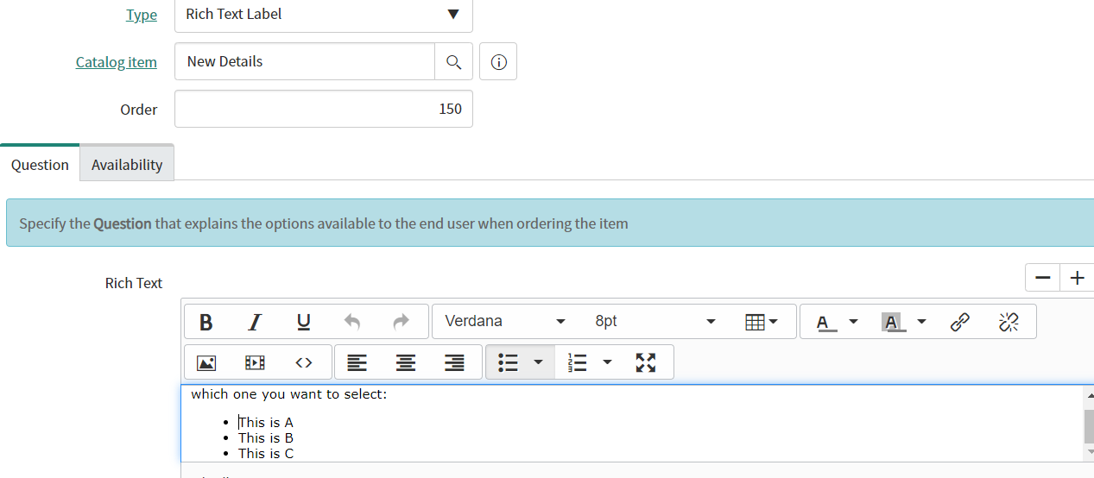Click the plus button to expand Rich Text
1094x478 pixels.
[1077, 278]
